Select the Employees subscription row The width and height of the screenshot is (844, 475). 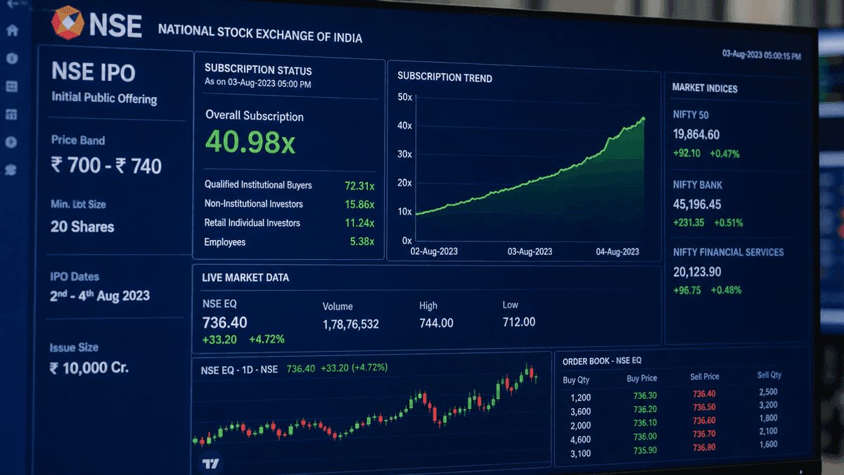point(289,242)
